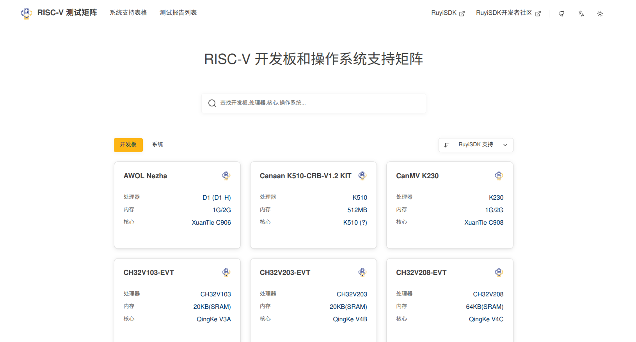Image resolution: width=636 pixels, height=342 pixels.
Task: Click QingKe V4B core value
Action: click(x=350, y=319)
